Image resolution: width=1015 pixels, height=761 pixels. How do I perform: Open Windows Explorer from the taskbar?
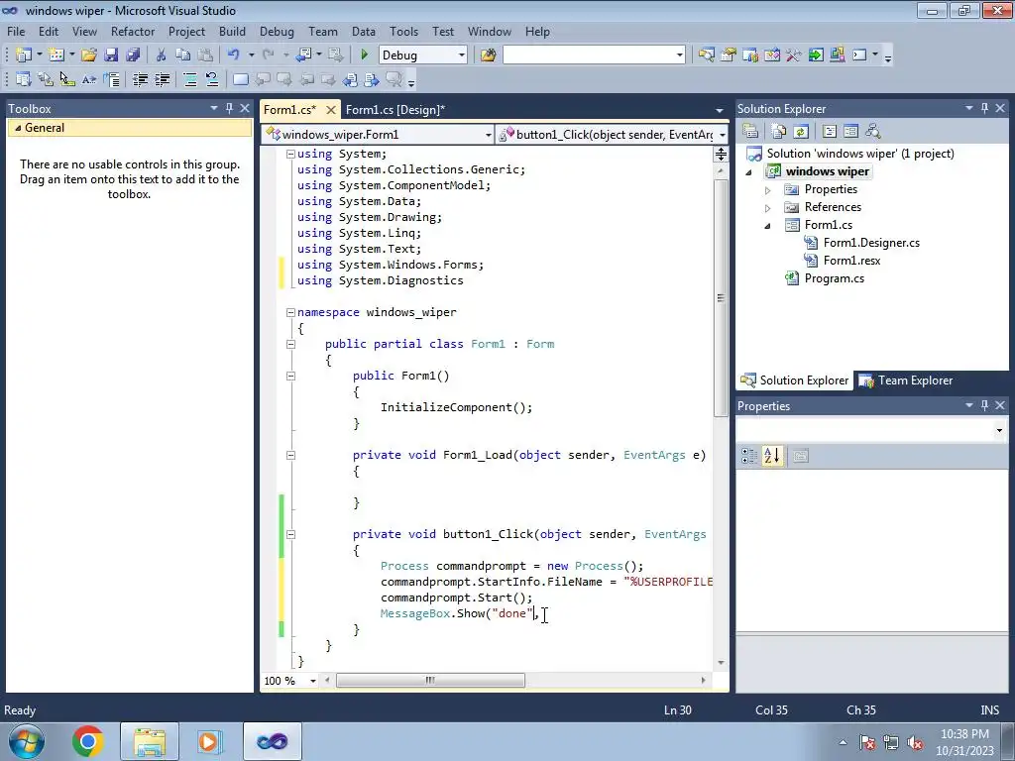150,741
